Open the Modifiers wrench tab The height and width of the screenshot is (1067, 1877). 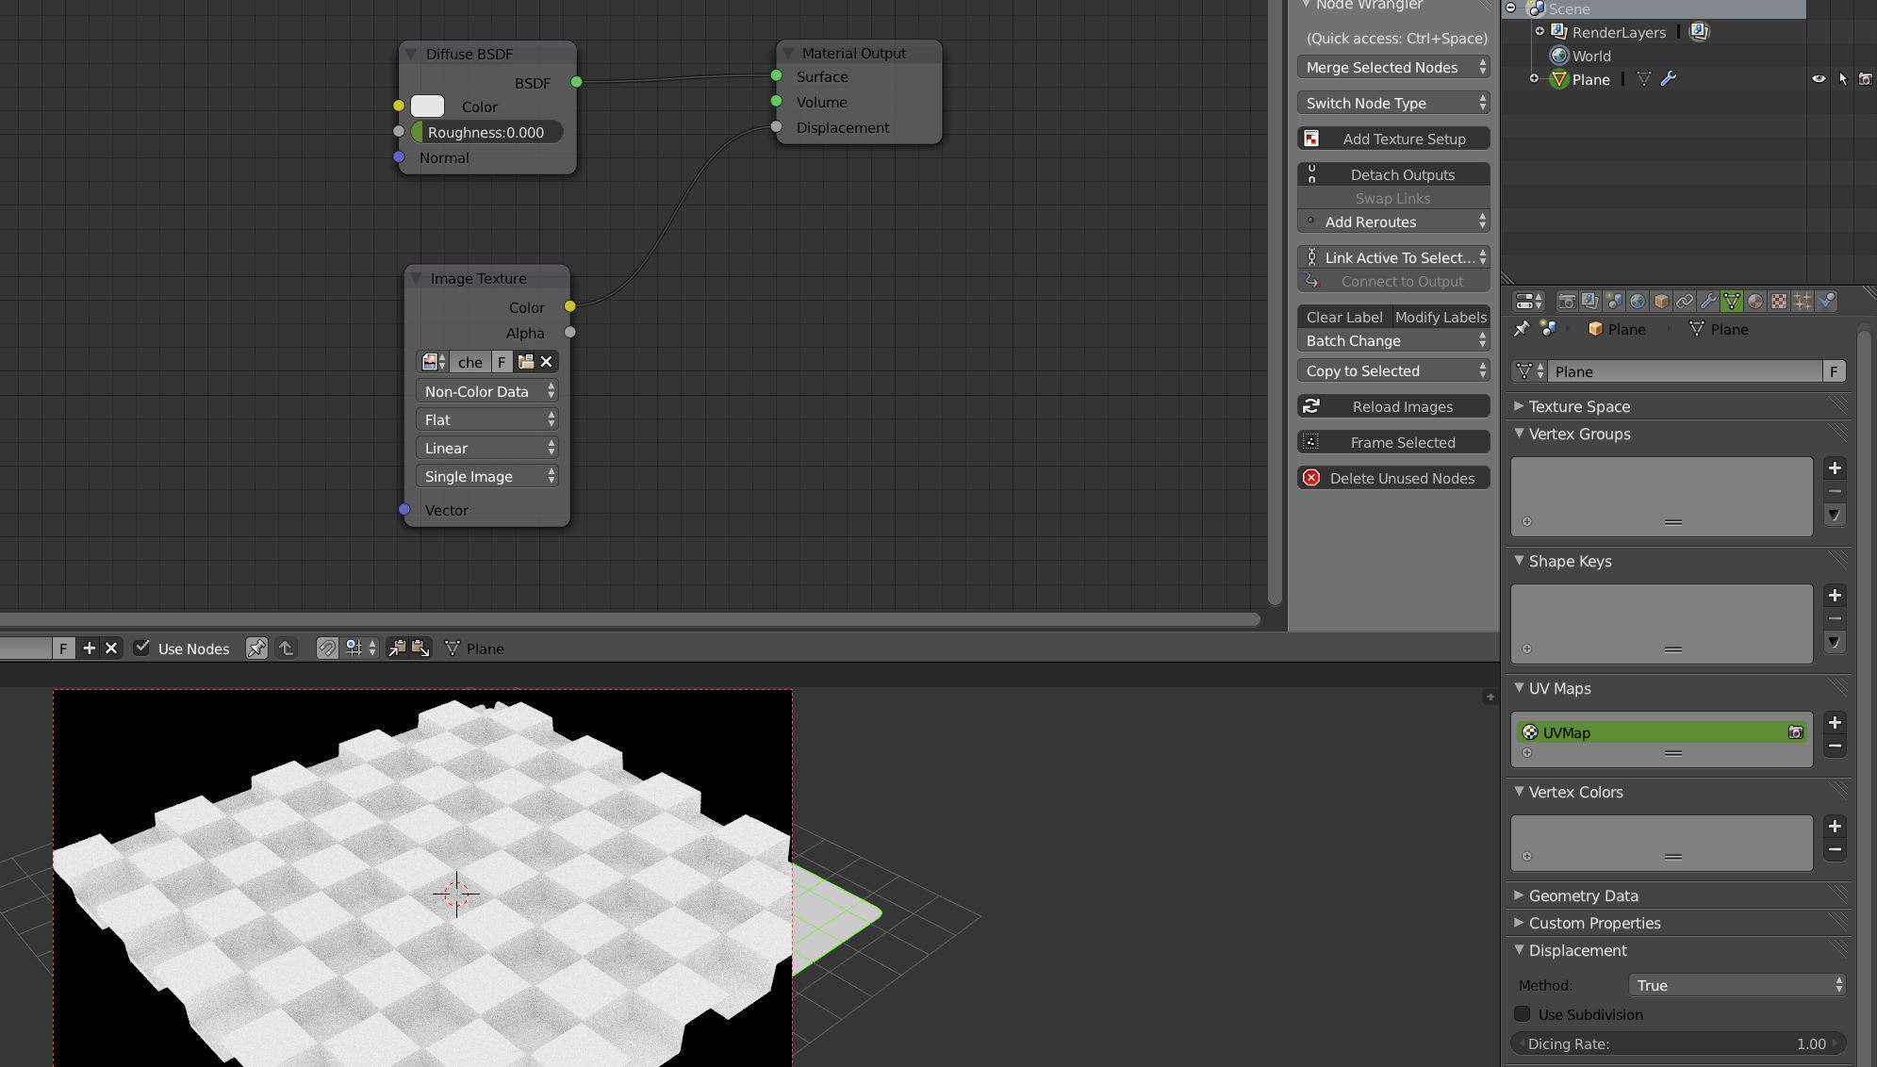pyautogui.click(x=1708, y=302)
